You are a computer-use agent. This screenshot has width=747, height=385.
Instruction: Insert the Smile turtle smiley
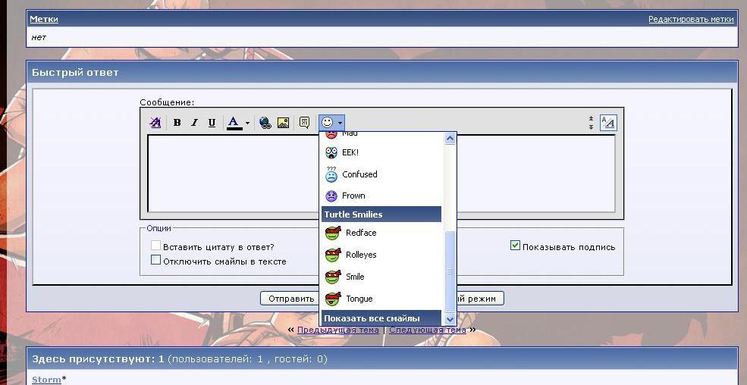tap(381, 277)
